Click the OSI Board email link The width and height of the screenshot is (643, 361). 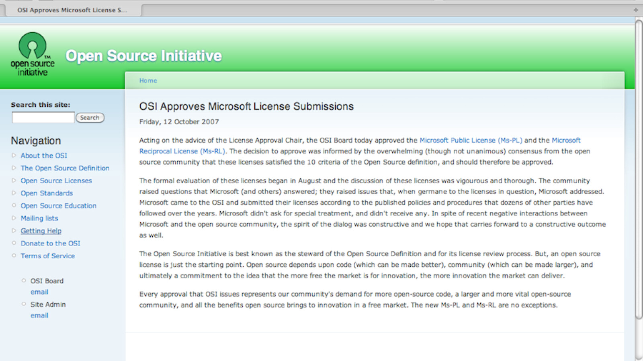(x=39, y=292)
